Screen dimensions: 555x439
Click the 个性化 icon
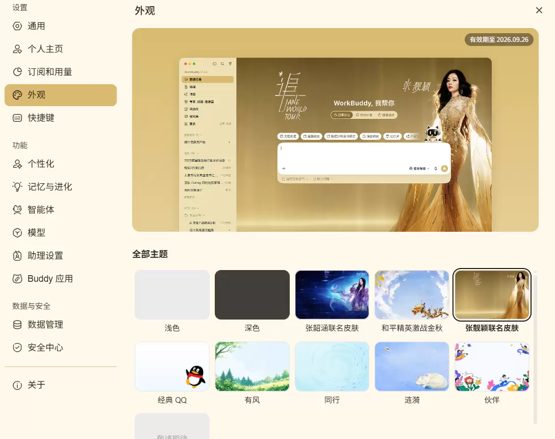(17, 164)
